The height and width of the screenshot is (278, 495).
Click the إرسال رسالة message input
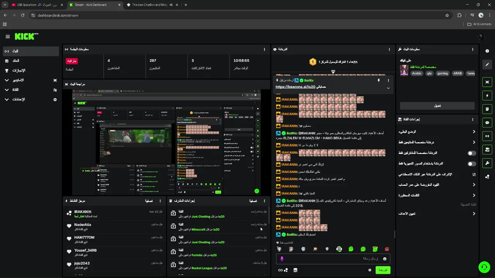coord(333,259)
